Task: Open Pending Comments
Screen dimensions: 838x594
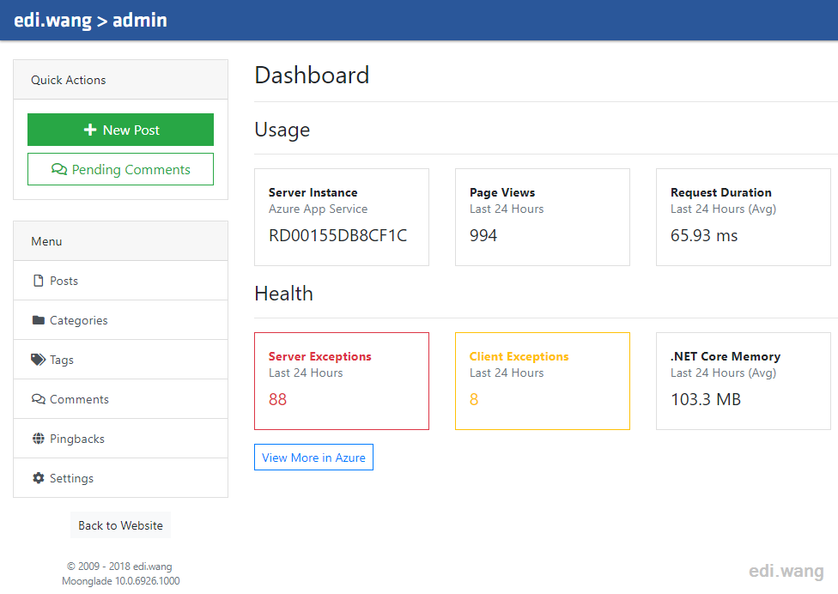Action: pos(121,169)
